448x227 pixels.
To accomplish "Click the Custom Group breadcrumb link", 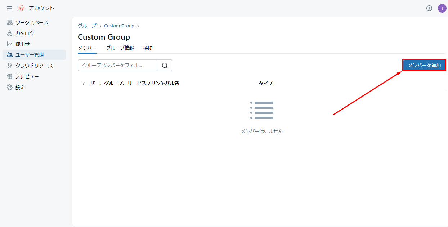I will (x=119, y=26).
